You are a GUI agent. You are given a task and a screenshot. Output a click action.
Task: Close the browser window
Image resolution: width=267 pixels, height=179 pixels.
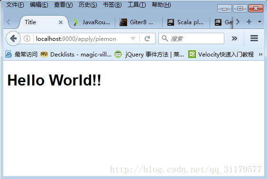click(256, 9)
